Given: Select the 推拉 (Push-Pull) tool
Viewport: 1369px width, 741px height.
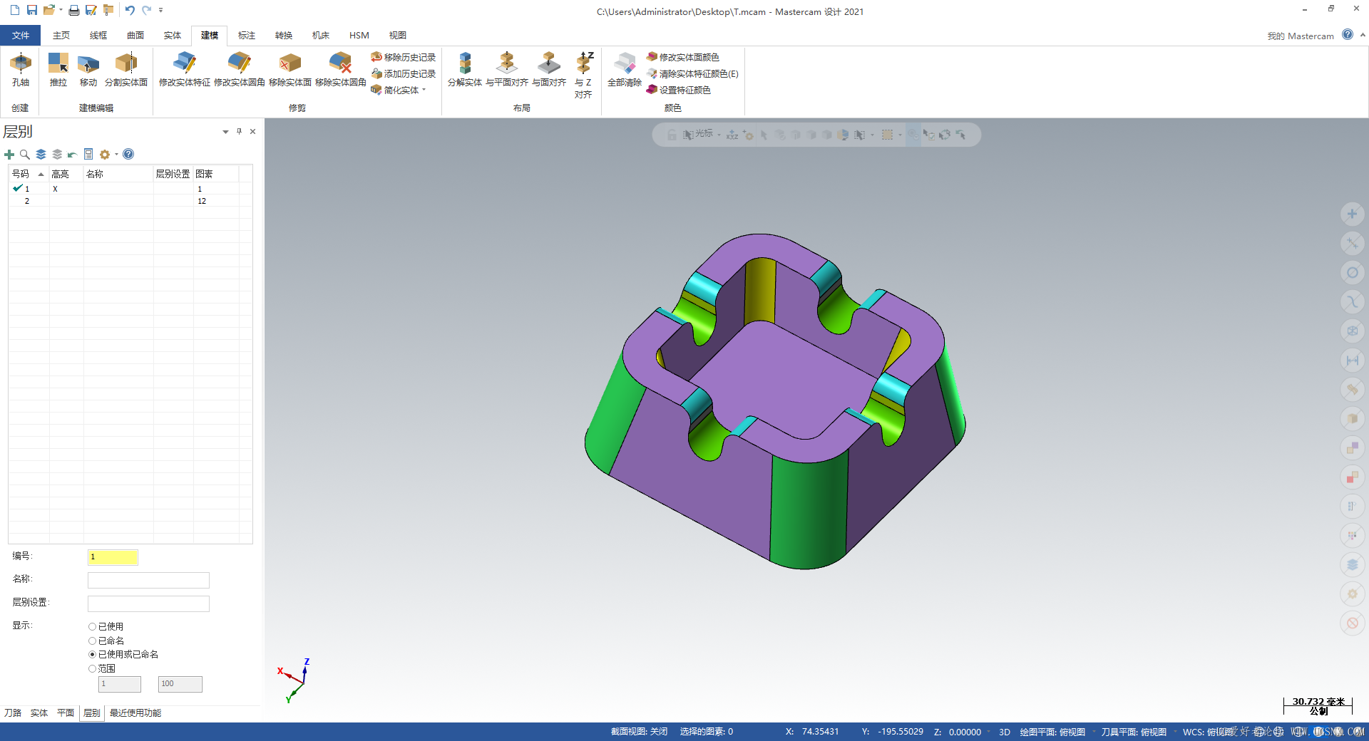Looking at the screenshot, I should pos(58,64).
